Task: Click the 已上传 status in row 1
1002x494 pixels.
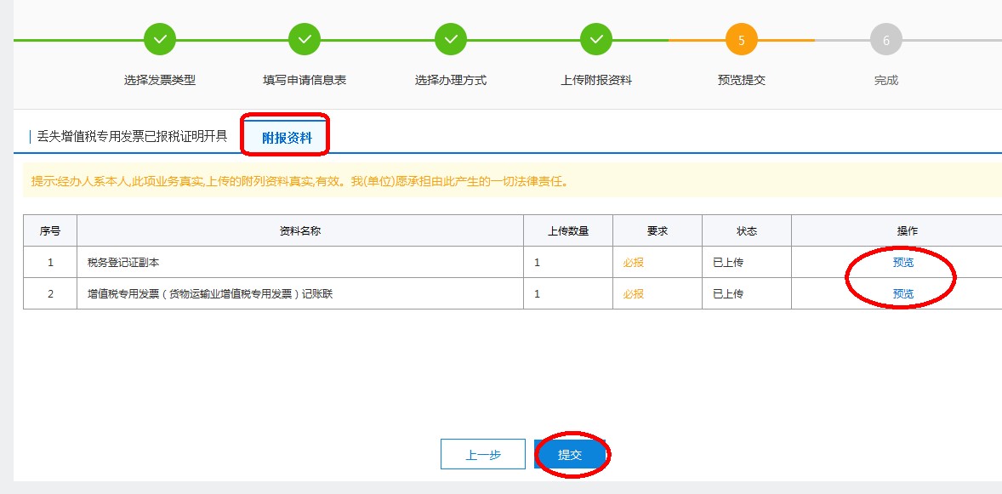Action: click(728, 263)
